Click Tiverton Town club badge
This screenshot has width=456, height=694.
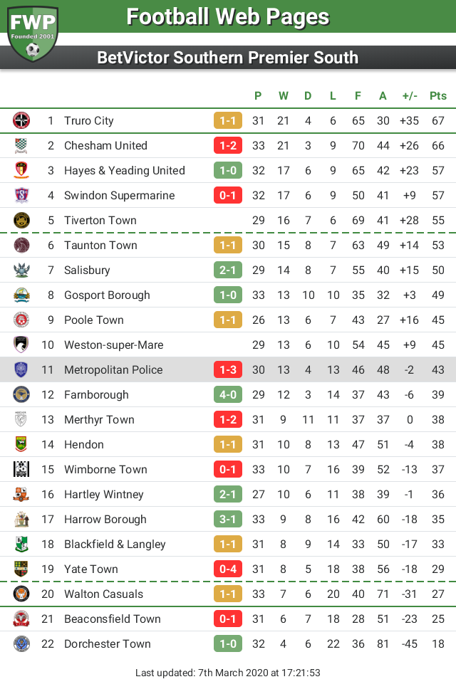click(x=21, y=220)
